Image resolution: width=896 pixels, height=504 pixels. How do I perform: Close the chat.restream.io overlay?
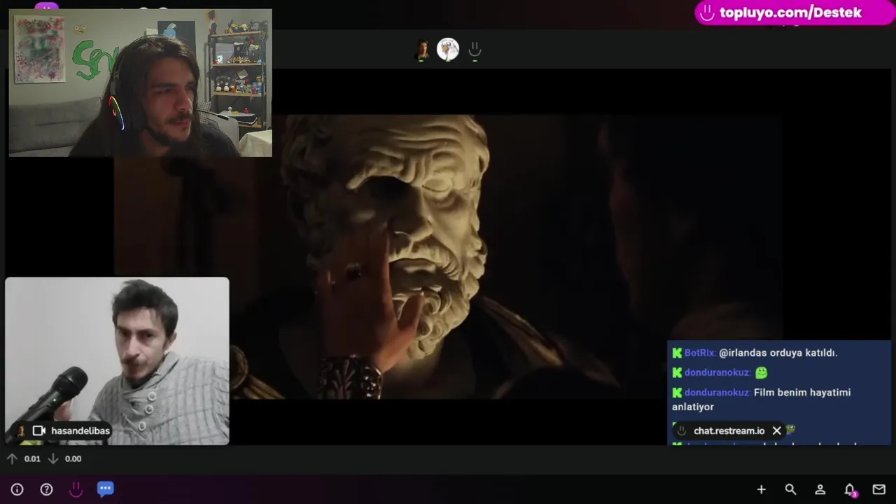(776, 430)
